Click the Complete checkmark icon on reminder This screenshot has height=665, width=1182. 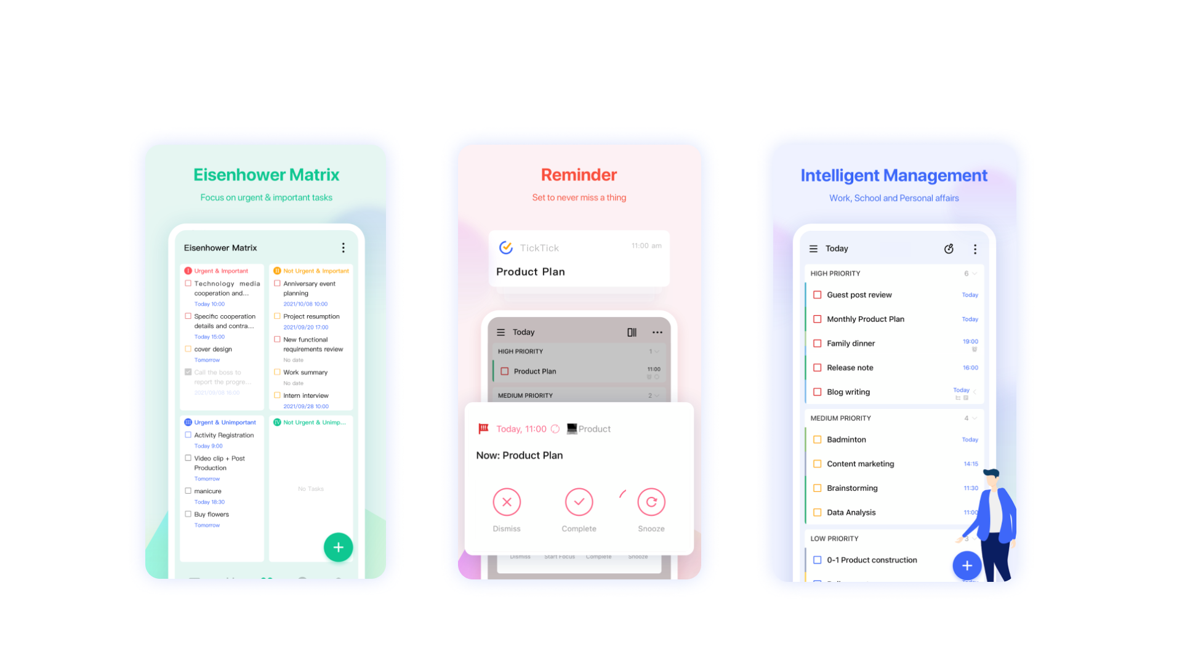579,502
